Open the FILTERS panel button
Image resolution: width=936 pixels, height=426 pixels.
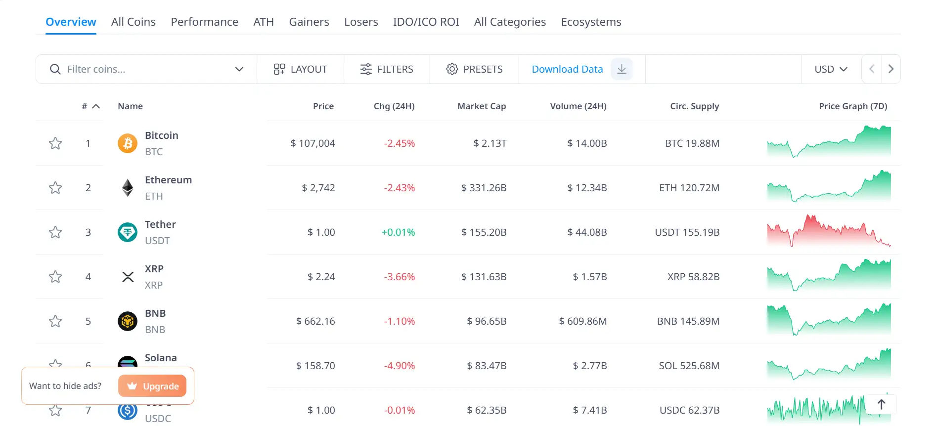tap(387, 69)
